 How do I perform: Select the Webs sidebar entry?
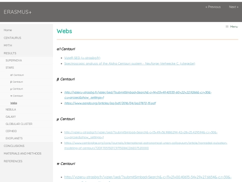coord(13,103)
